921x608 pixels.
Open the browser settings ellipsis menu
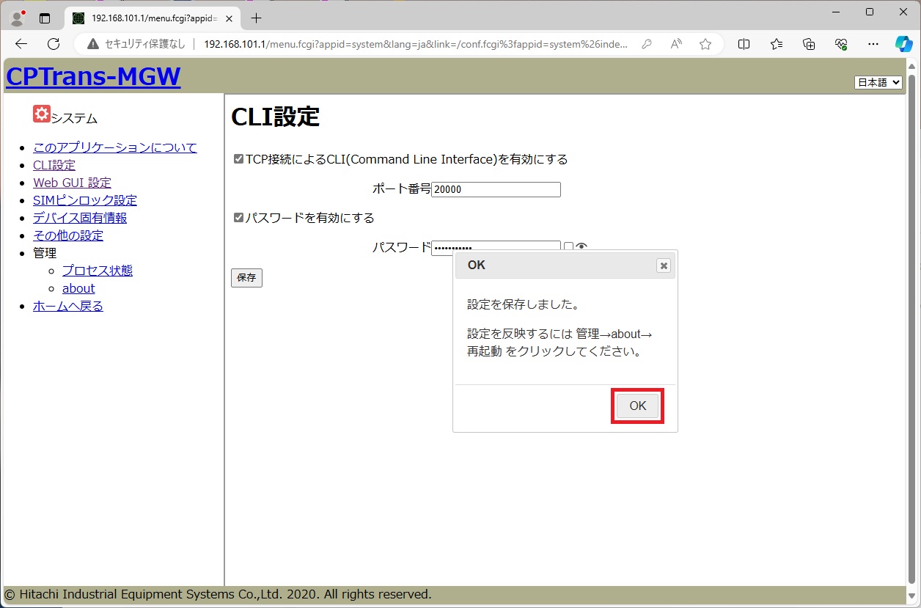point(873,44)
